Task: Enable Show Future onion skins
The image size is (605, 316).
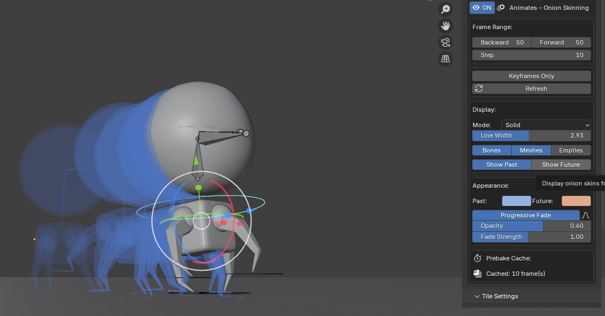Action: pyautogui.click(x=561, y=165)
